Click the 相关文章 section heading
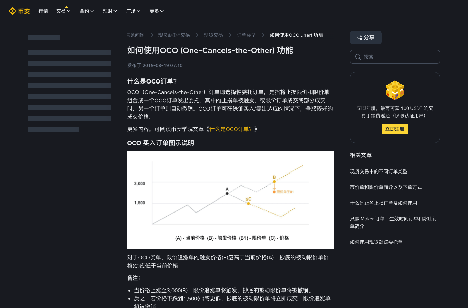The image size is (468, 308). coord(361,155)
